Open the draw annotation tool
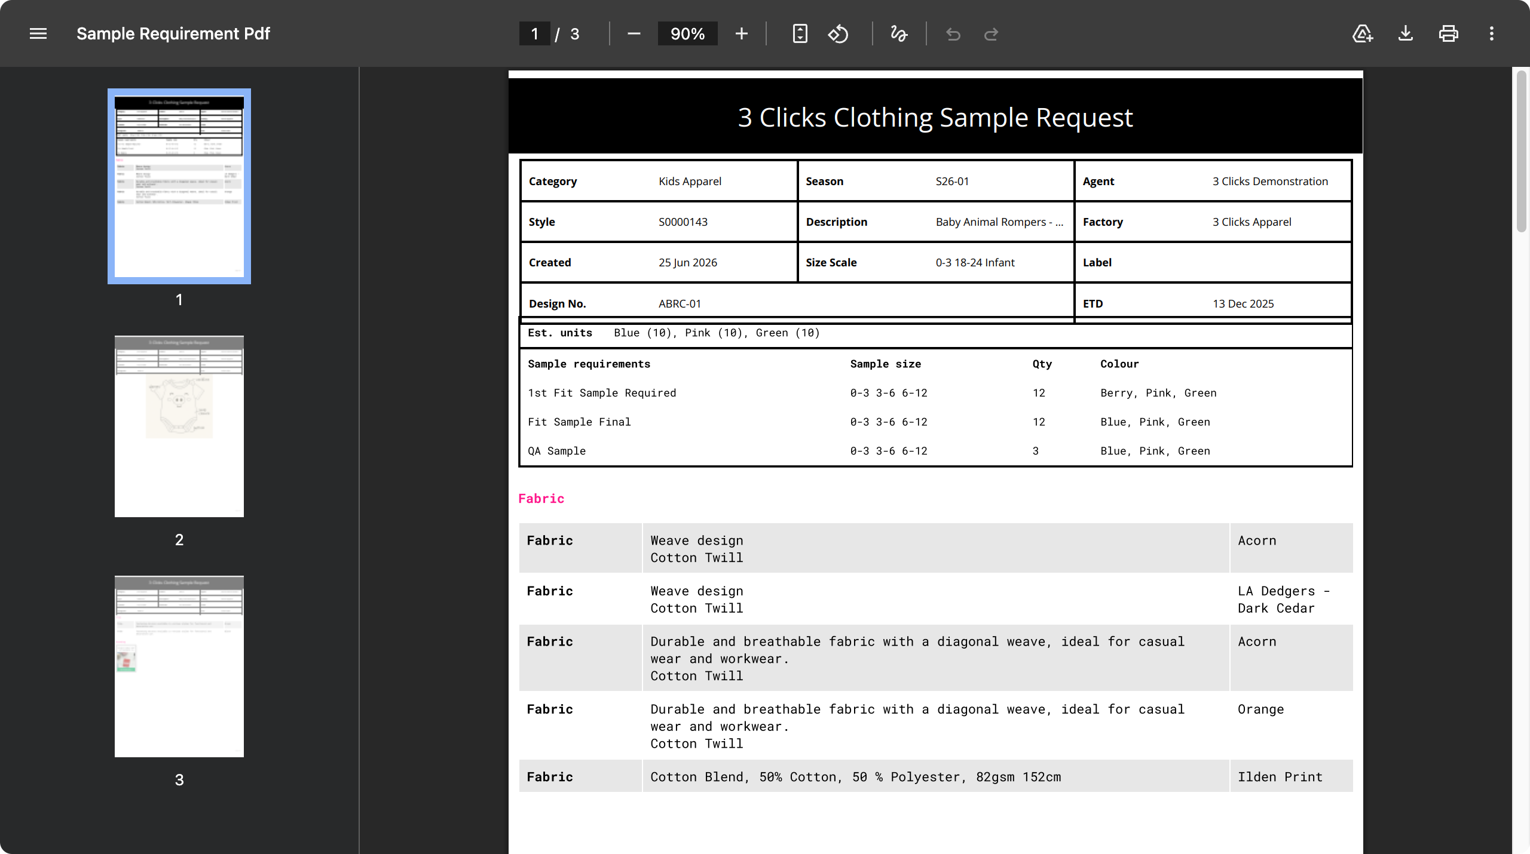Screen dimensions: 1530x854 (899, 34)
